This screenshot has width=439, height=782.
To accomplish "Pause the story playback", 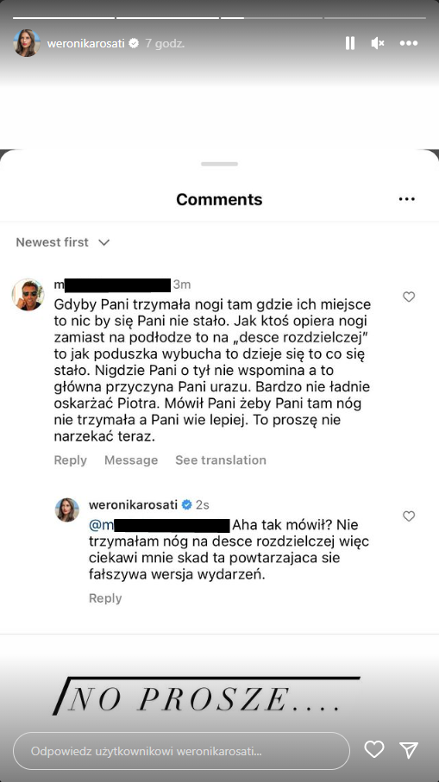I will (349, 43).
